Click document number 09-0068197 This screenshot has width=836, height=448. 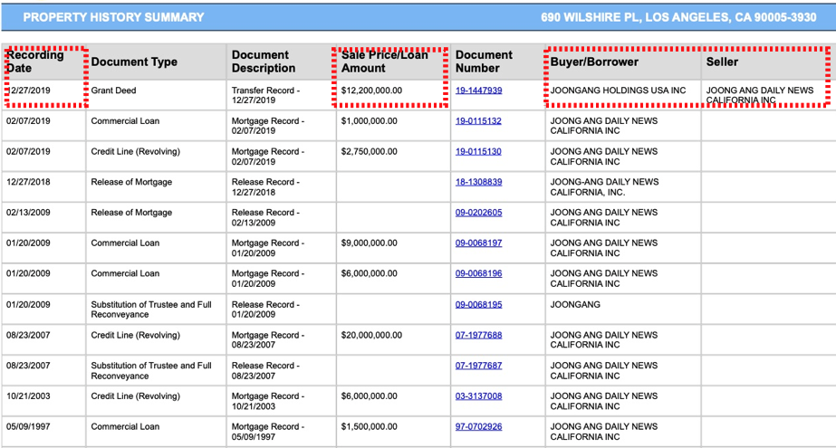478,243
